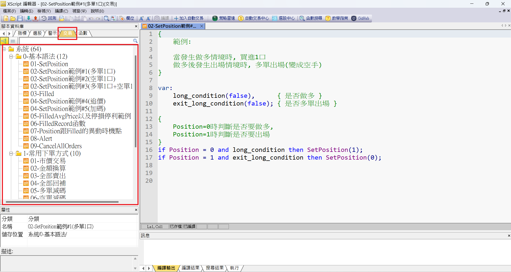511x272 pixels.
Task: Open the GitHub toolbar link
Action: 360,18
